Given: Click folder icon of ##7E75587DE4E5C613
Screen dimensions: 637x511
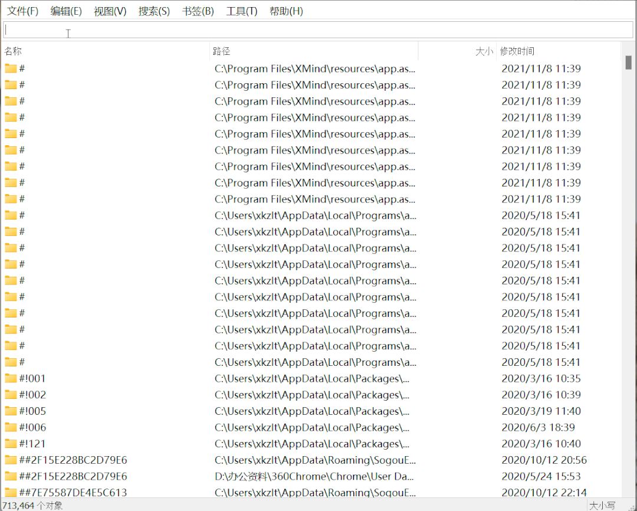Looking at the screenshot, I should pyautogui.click(x=11, y=492).
